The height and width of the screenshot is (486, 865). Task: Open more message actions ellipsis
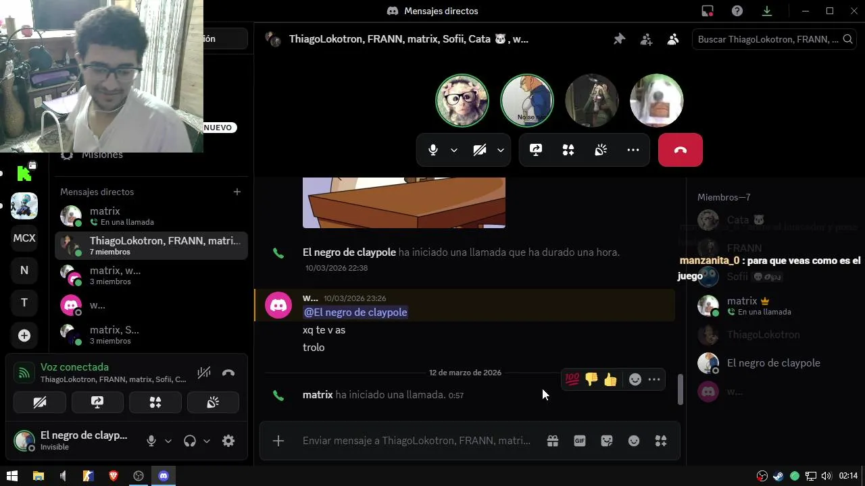click(654, 379)
